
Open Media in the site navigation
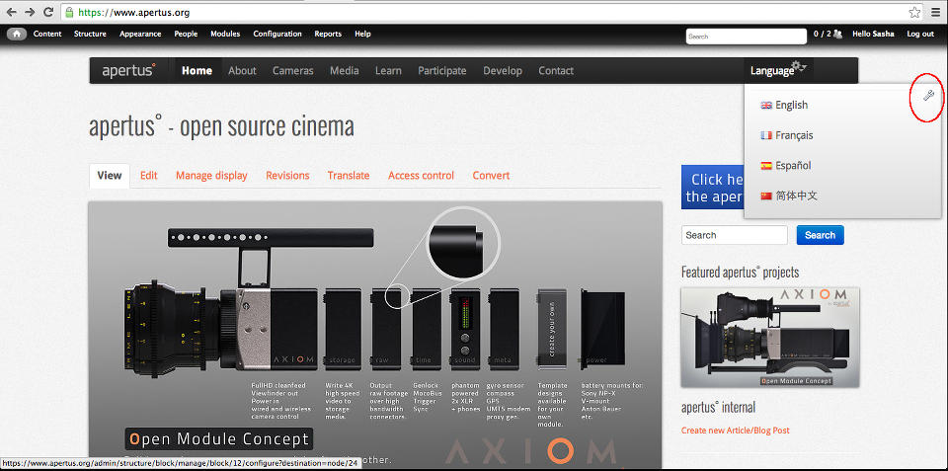[x=344, y=71]
